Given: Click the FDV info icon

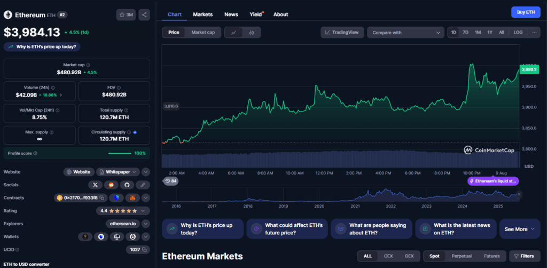Looking at the screenshot, I should 119,88.
